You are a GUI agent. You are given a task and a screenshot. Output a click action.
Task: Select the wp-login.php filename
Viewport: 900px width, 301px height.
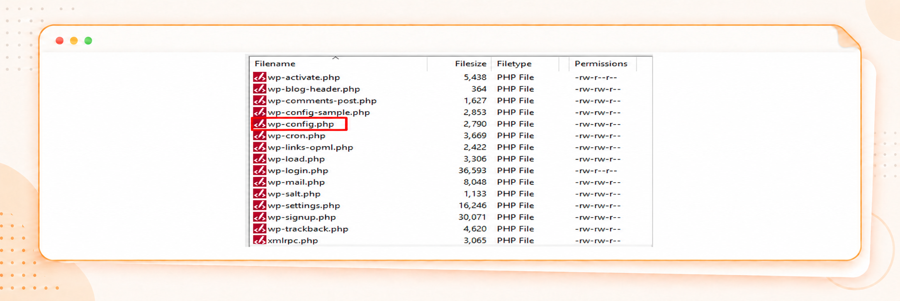tap(298, 170)
